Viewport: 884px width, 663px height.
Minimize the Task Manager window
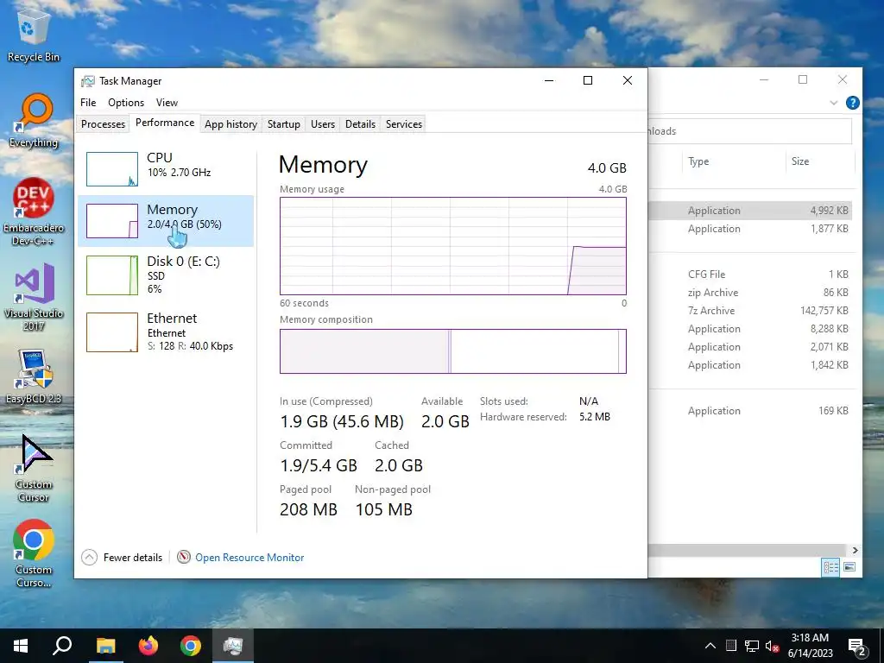click(548, 80)
